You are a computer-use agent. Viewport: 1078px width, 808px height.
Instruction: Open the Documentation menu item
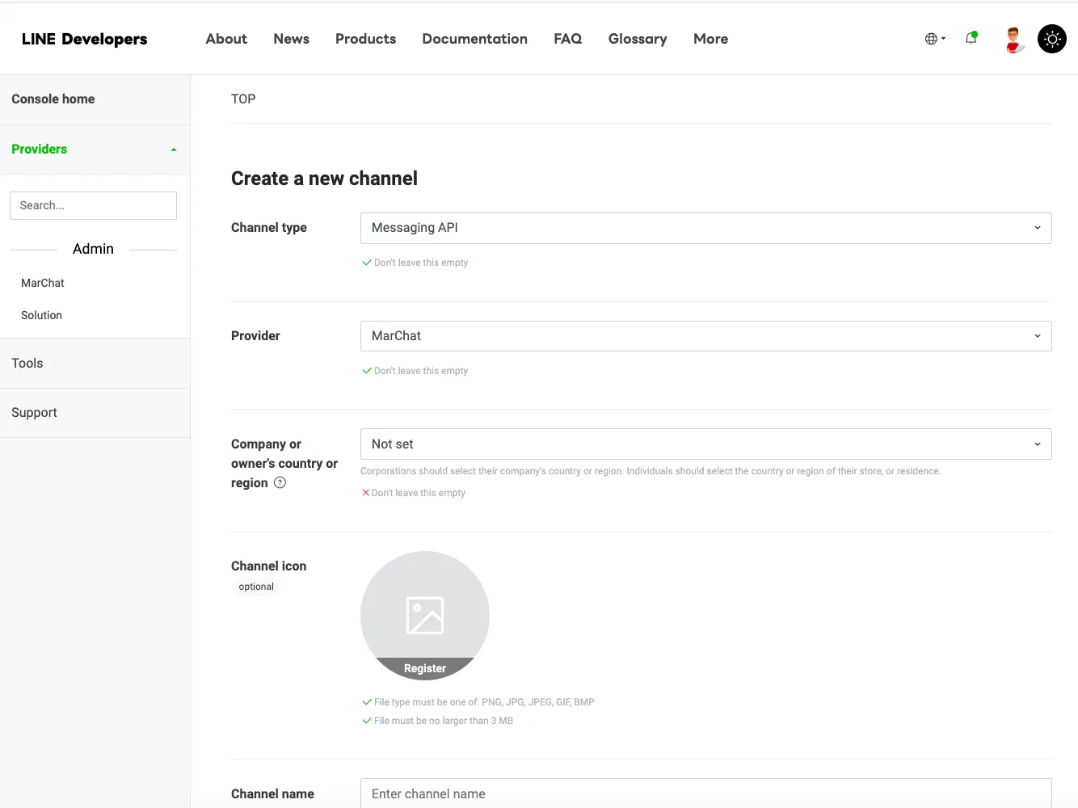tap(474, 39)
